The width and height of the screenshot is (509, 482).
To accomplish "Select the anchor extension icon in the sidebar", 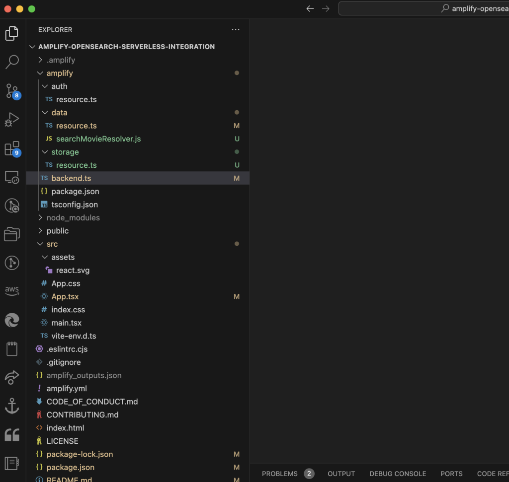I will point(12,406).
